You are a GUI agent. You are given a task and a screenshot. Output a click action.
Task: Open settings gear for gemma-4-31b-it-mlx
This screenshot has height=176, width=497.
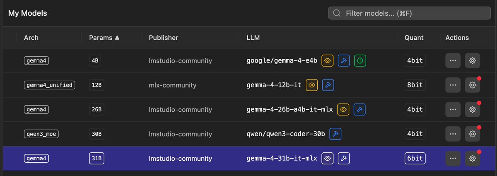(x=472, y=158)
